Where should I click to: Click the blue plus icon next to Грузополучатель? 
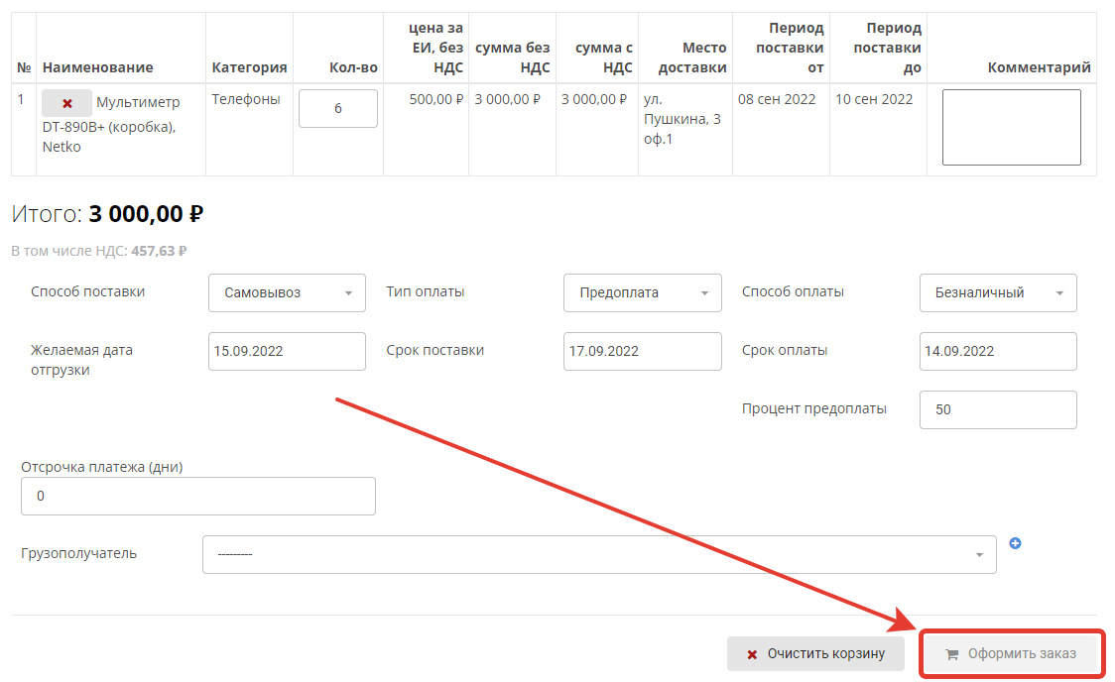click(x=1015, y=543)
